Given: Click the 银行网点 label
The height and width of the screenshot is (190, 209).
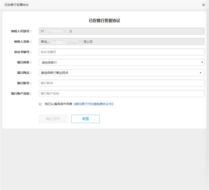Looking at the screenshot, I should click(24, 73).
